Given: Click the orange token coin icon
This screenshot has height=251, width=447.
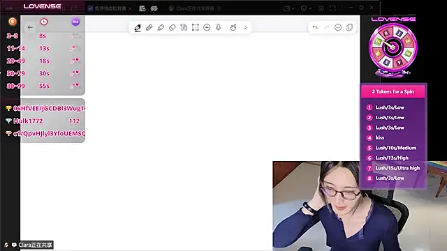Looking at the screenshot, I should pyautogui.click(x=13, y=22).
